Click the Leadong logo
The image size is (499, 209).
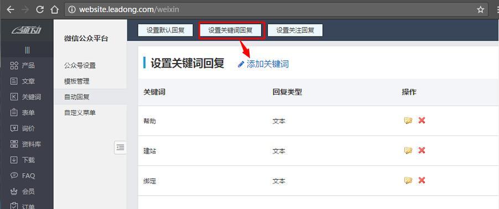(x=27, y=30)
